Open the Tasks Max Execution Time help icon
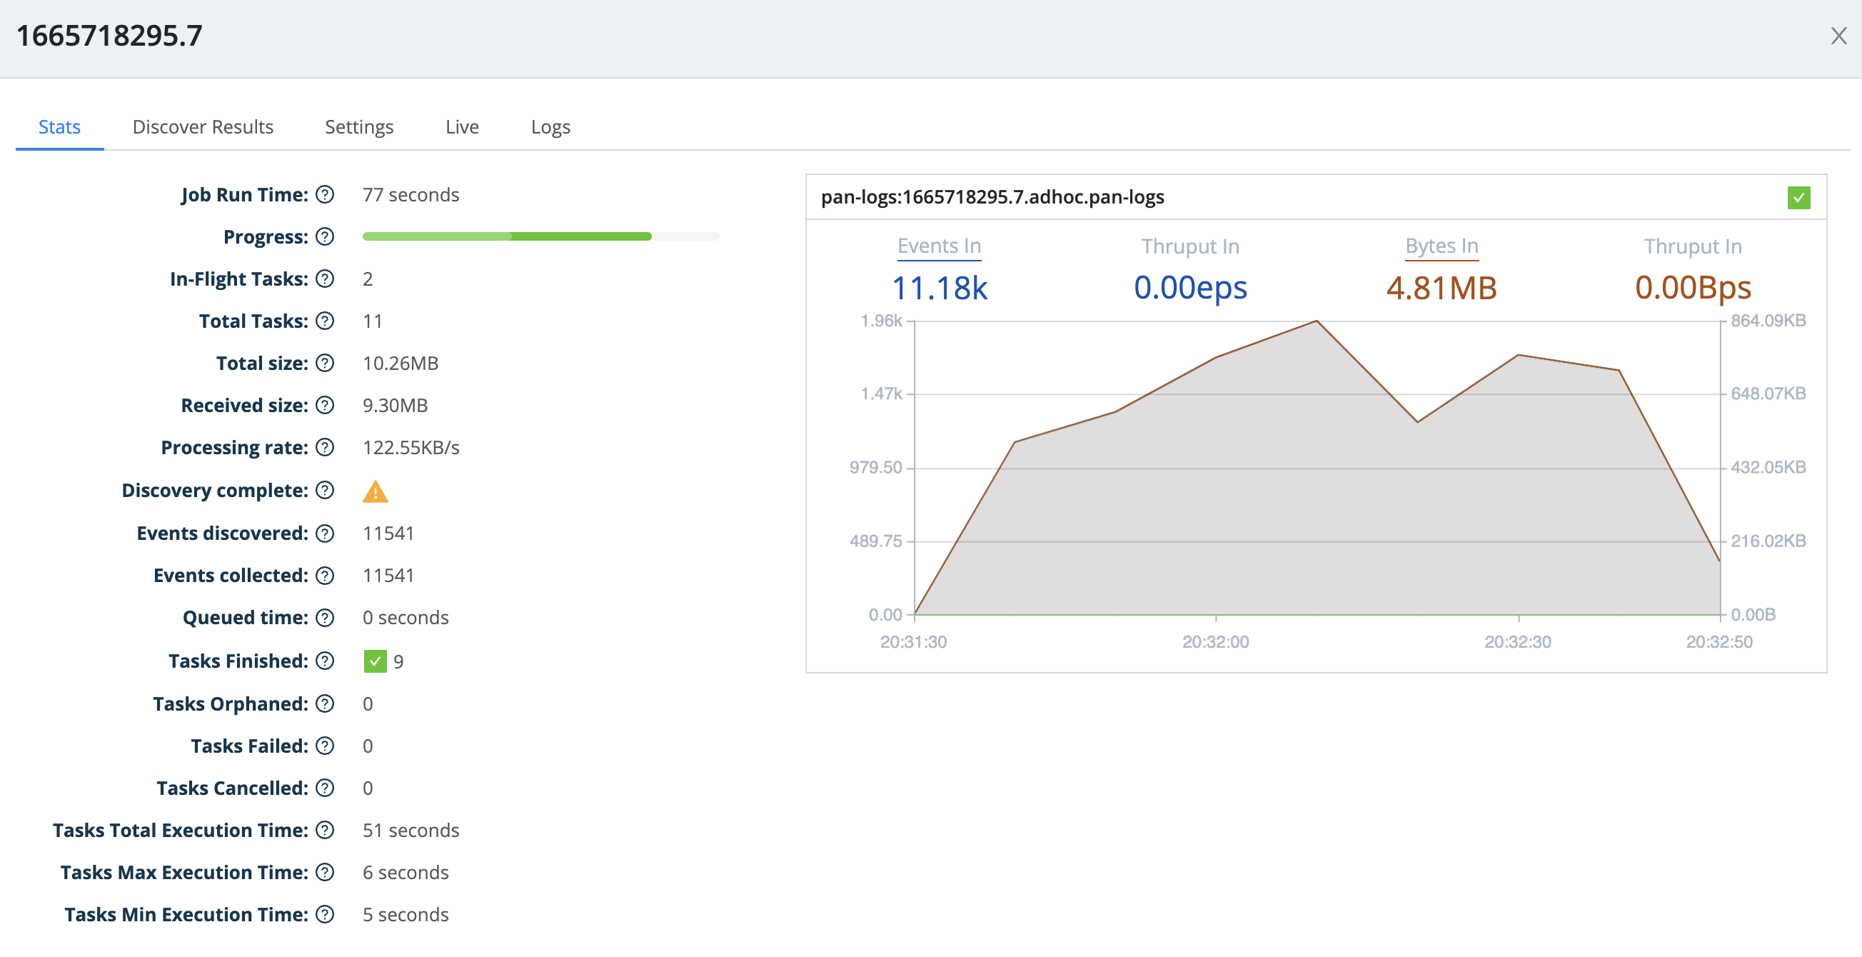The width and height of the screenshot is (1862, 957). click(326, 873)
